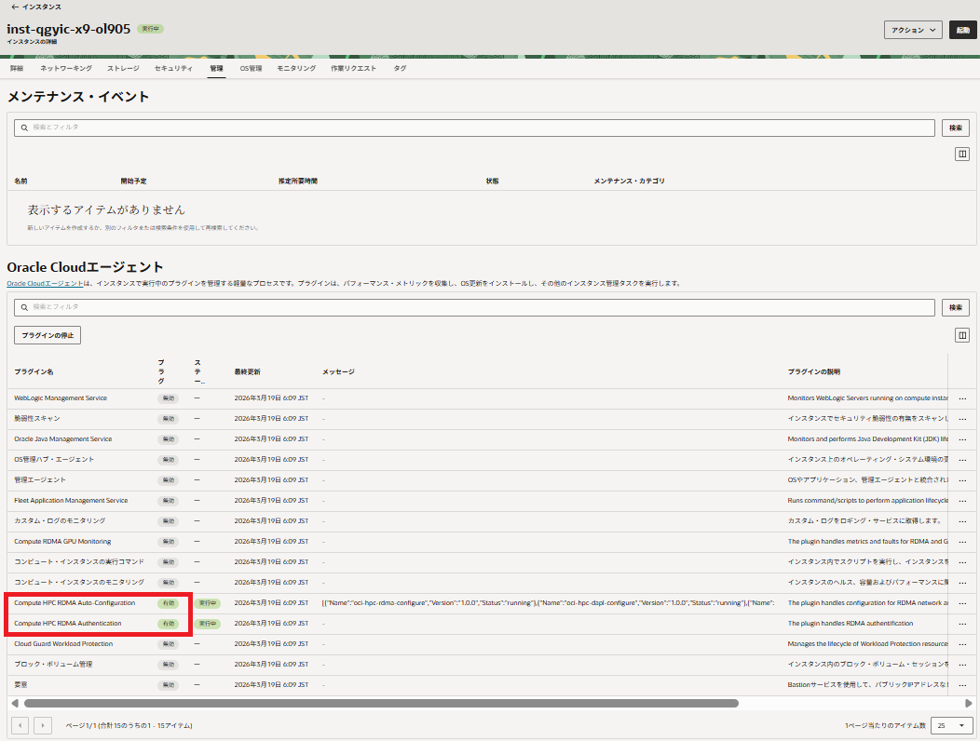The width and height of the screenshot is (980, 741).
Task: Open actions menu for WebLogic Management Service row
Action: tap(962, 398)
